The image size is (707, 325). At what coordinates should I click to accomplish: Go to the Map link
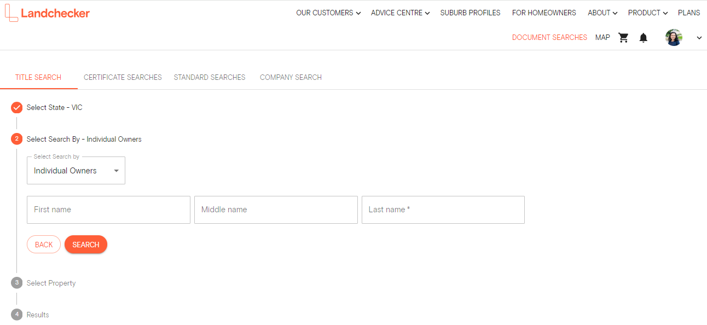602,38
